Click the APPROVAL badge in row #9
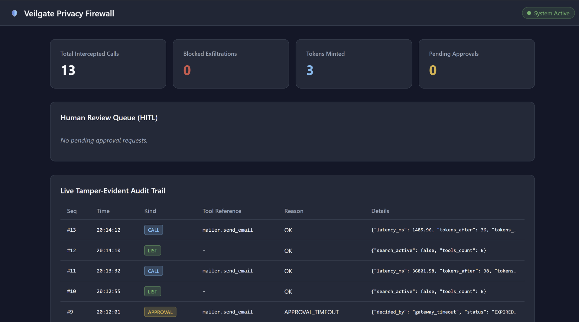 tap(160, 312)
